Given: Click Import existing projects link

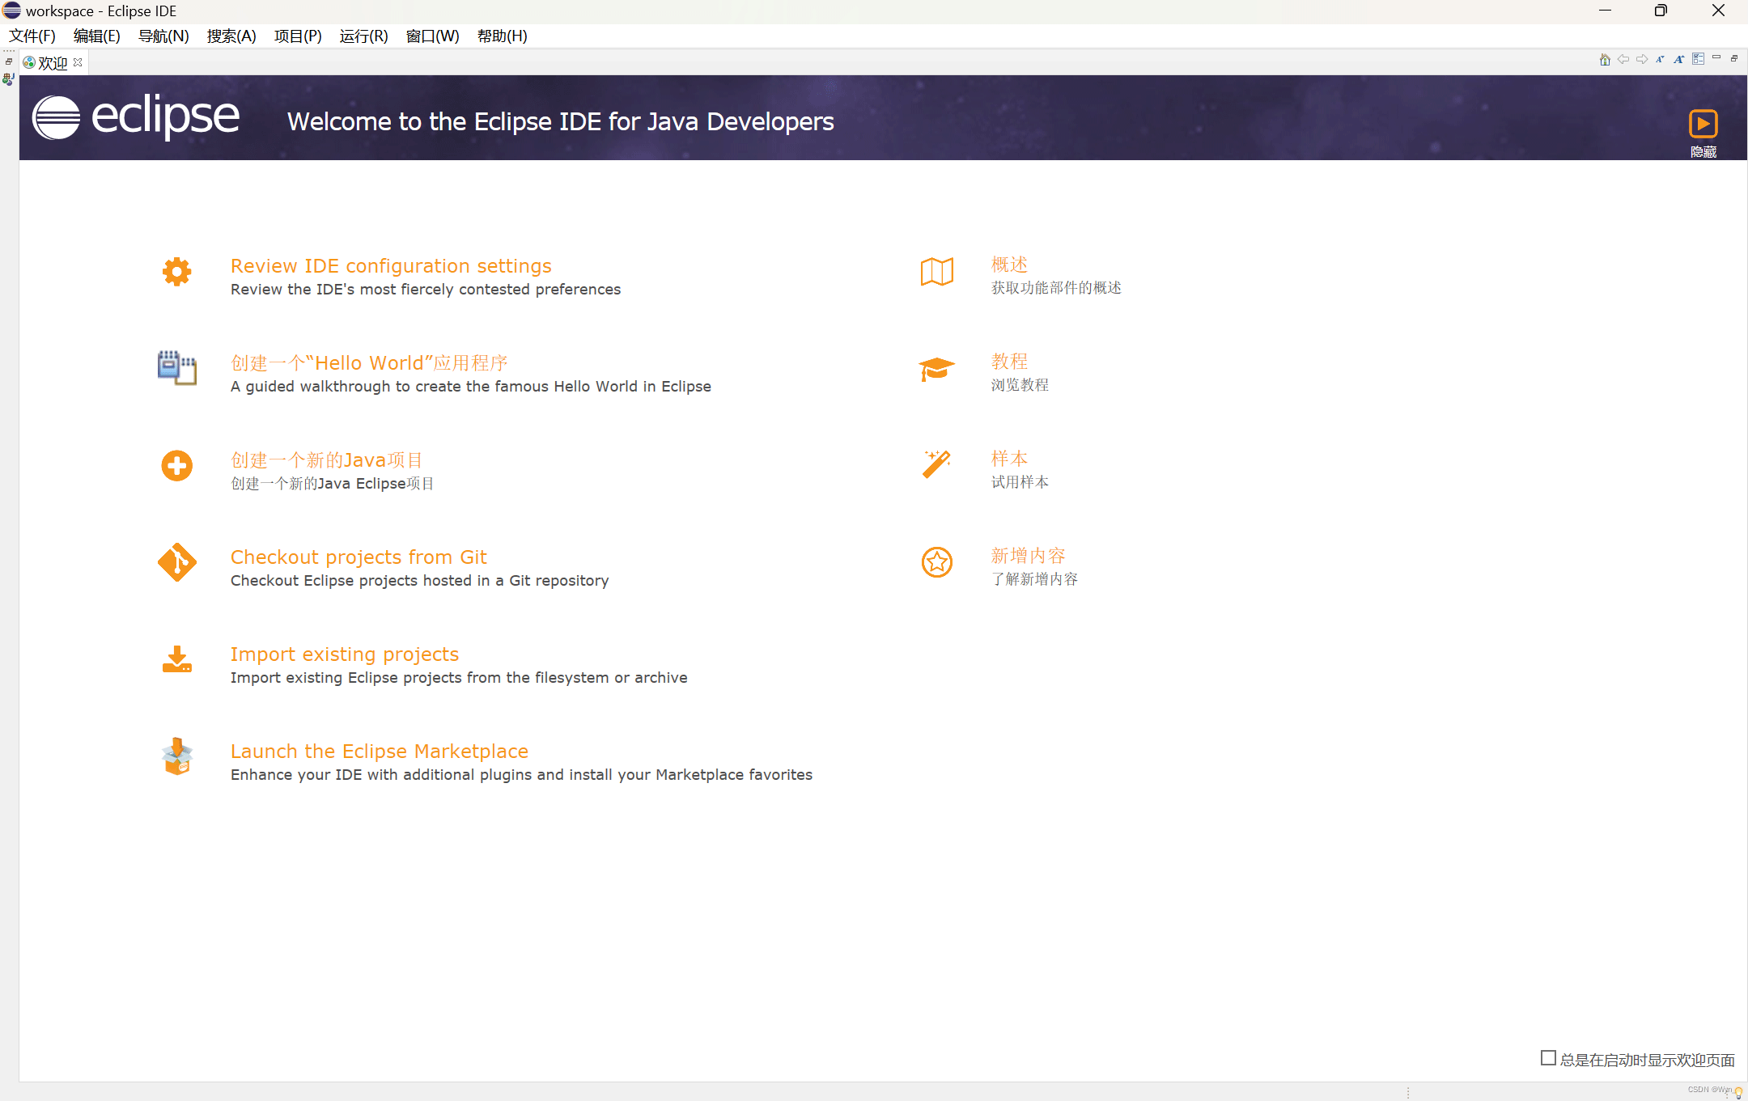Looking at the screenshot, I should pyautogui.click(x=344, y=654).
